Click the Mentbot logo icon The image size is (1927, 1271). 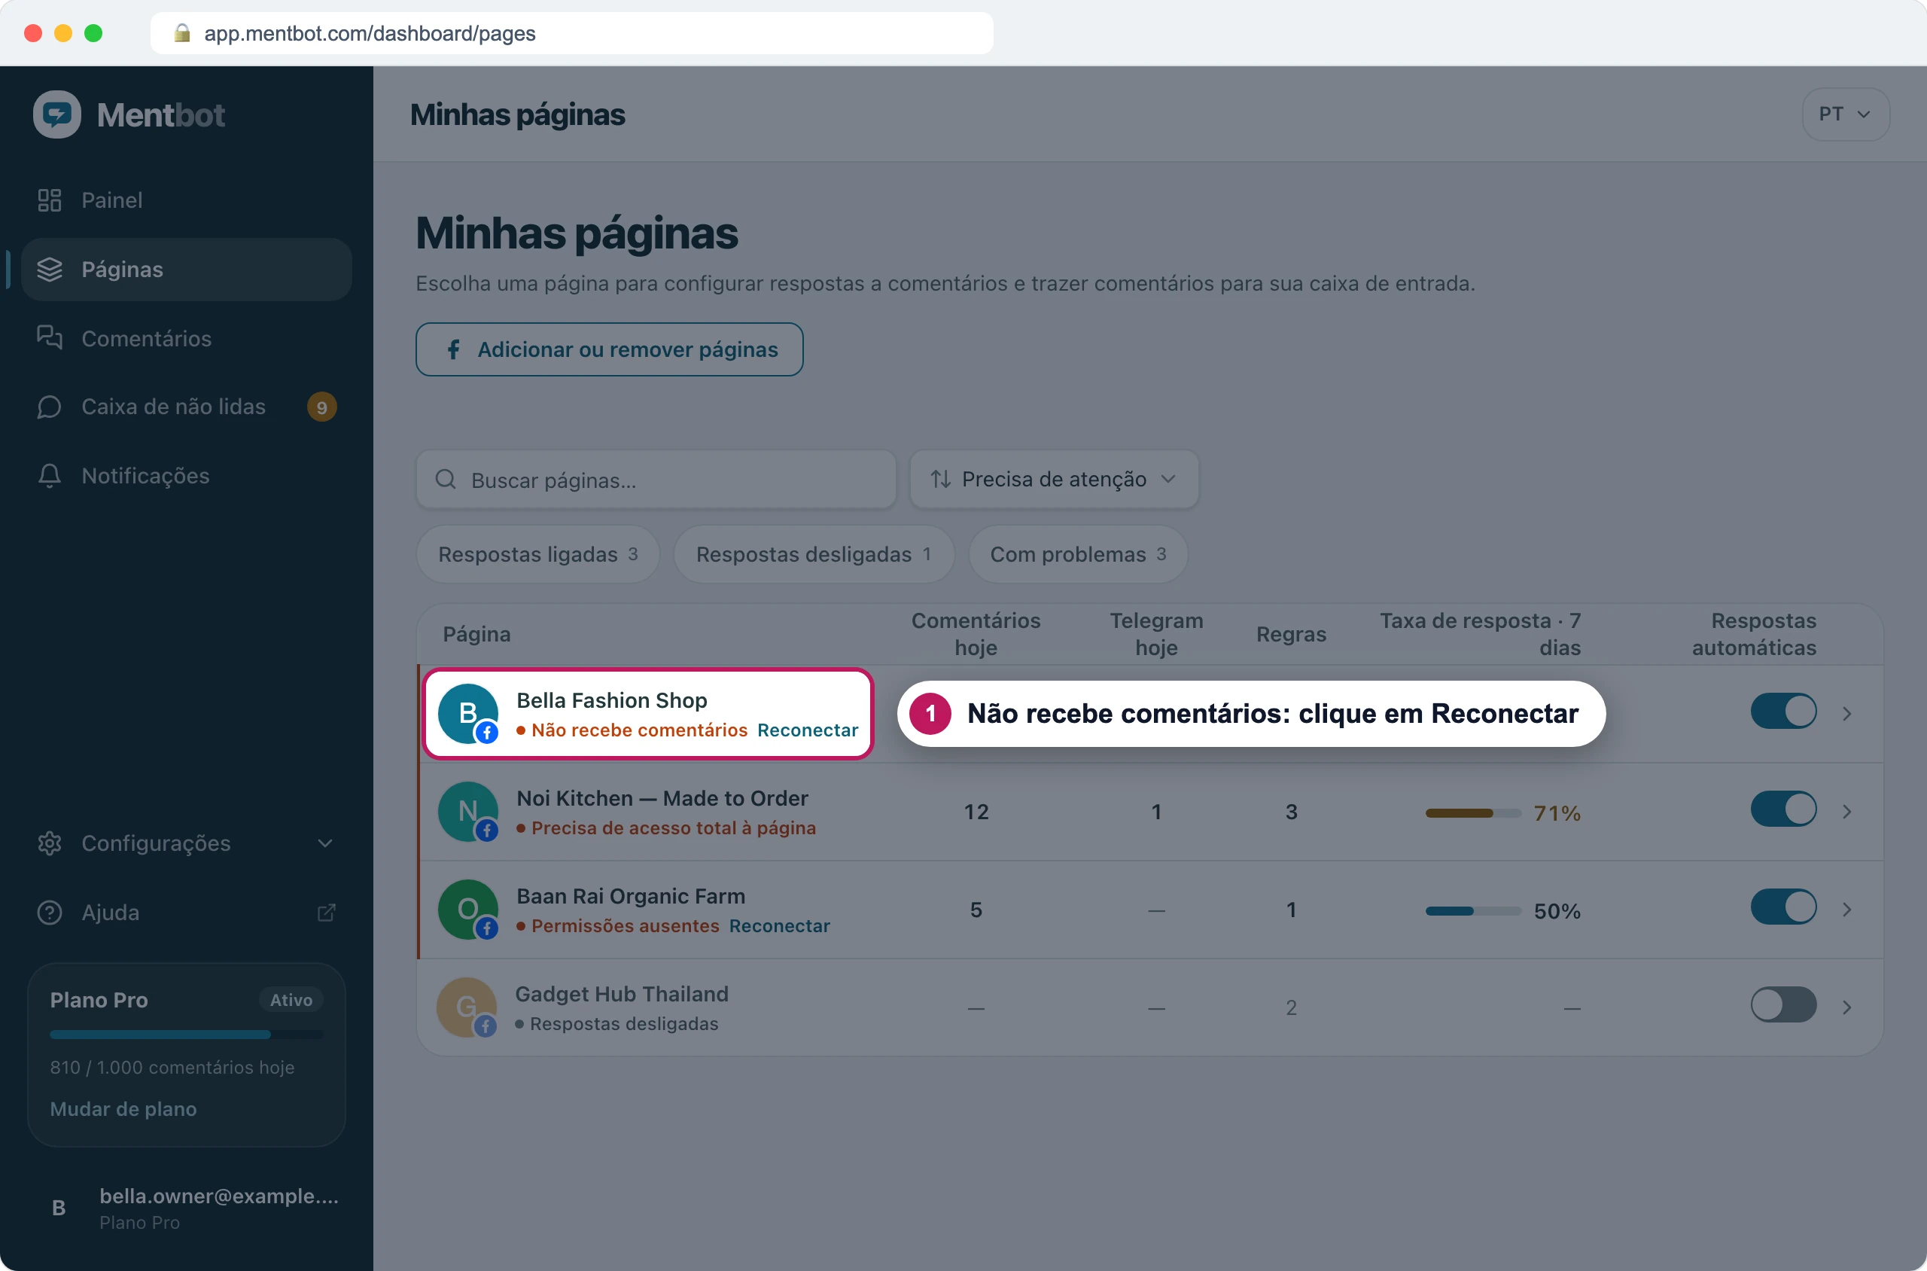point(56,114)
